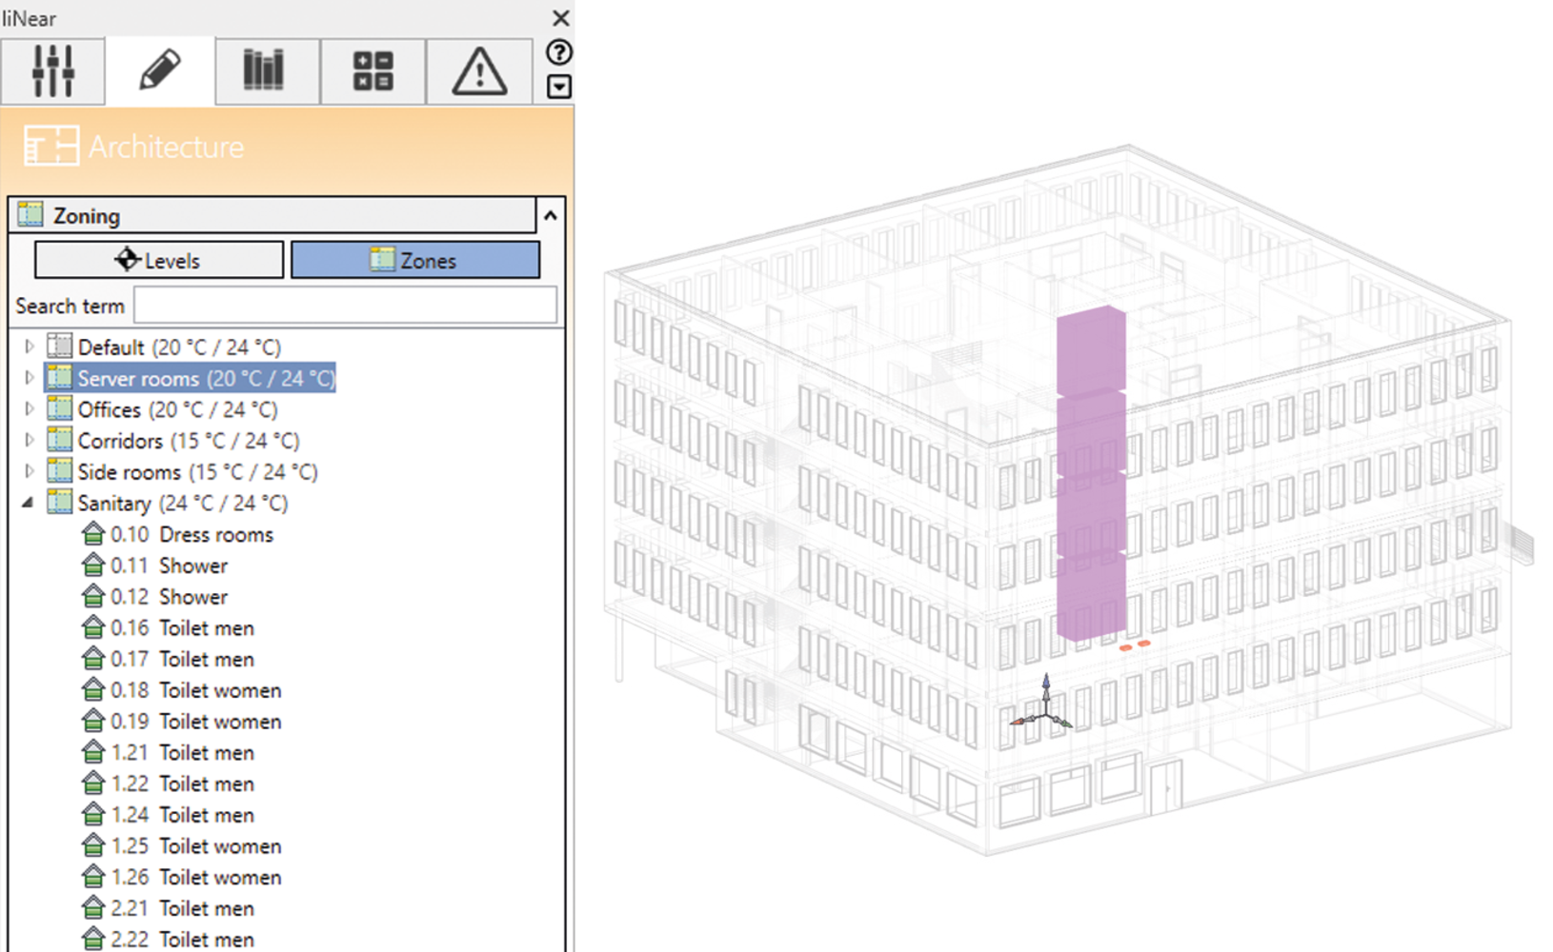Screen dimensions: 1553x952
Task: Click the Offices zone icon
Action: (x=60, y=409)
